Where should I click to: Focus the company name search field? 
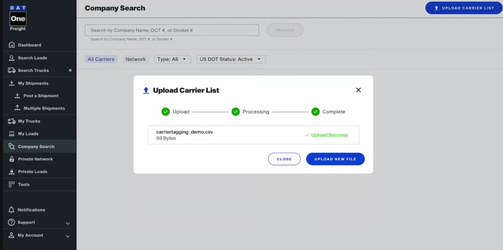[172, 30]
